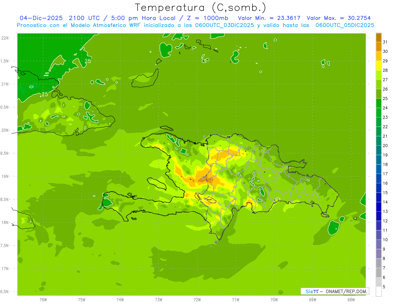394x304 pixels.
Task: Click the yellow colorbar swatch between 28 and 29
Action: pyautogui.click(x=379, y=65)
